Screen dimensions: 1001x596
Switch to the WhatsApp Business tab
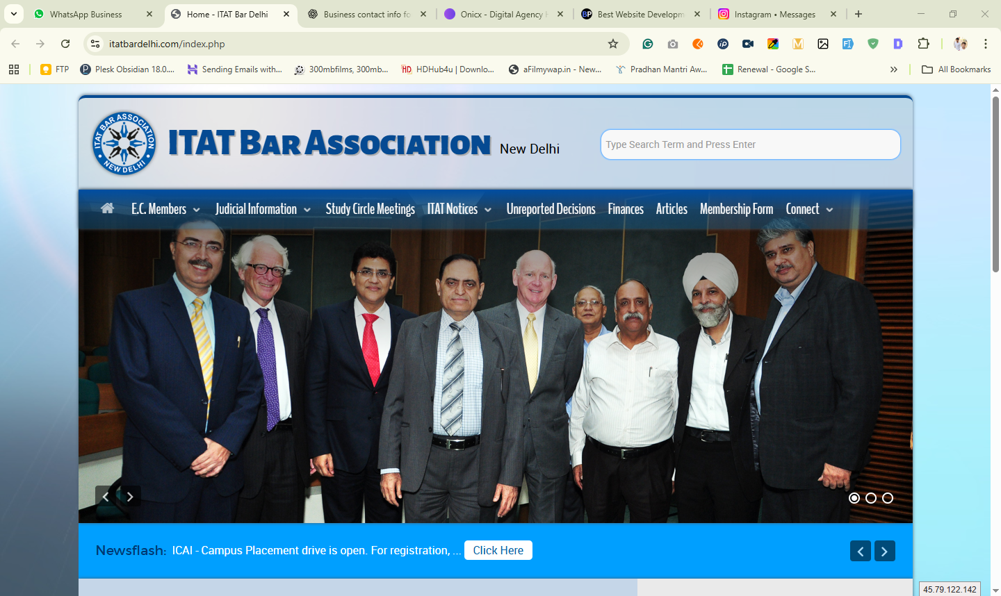point(86,14)
